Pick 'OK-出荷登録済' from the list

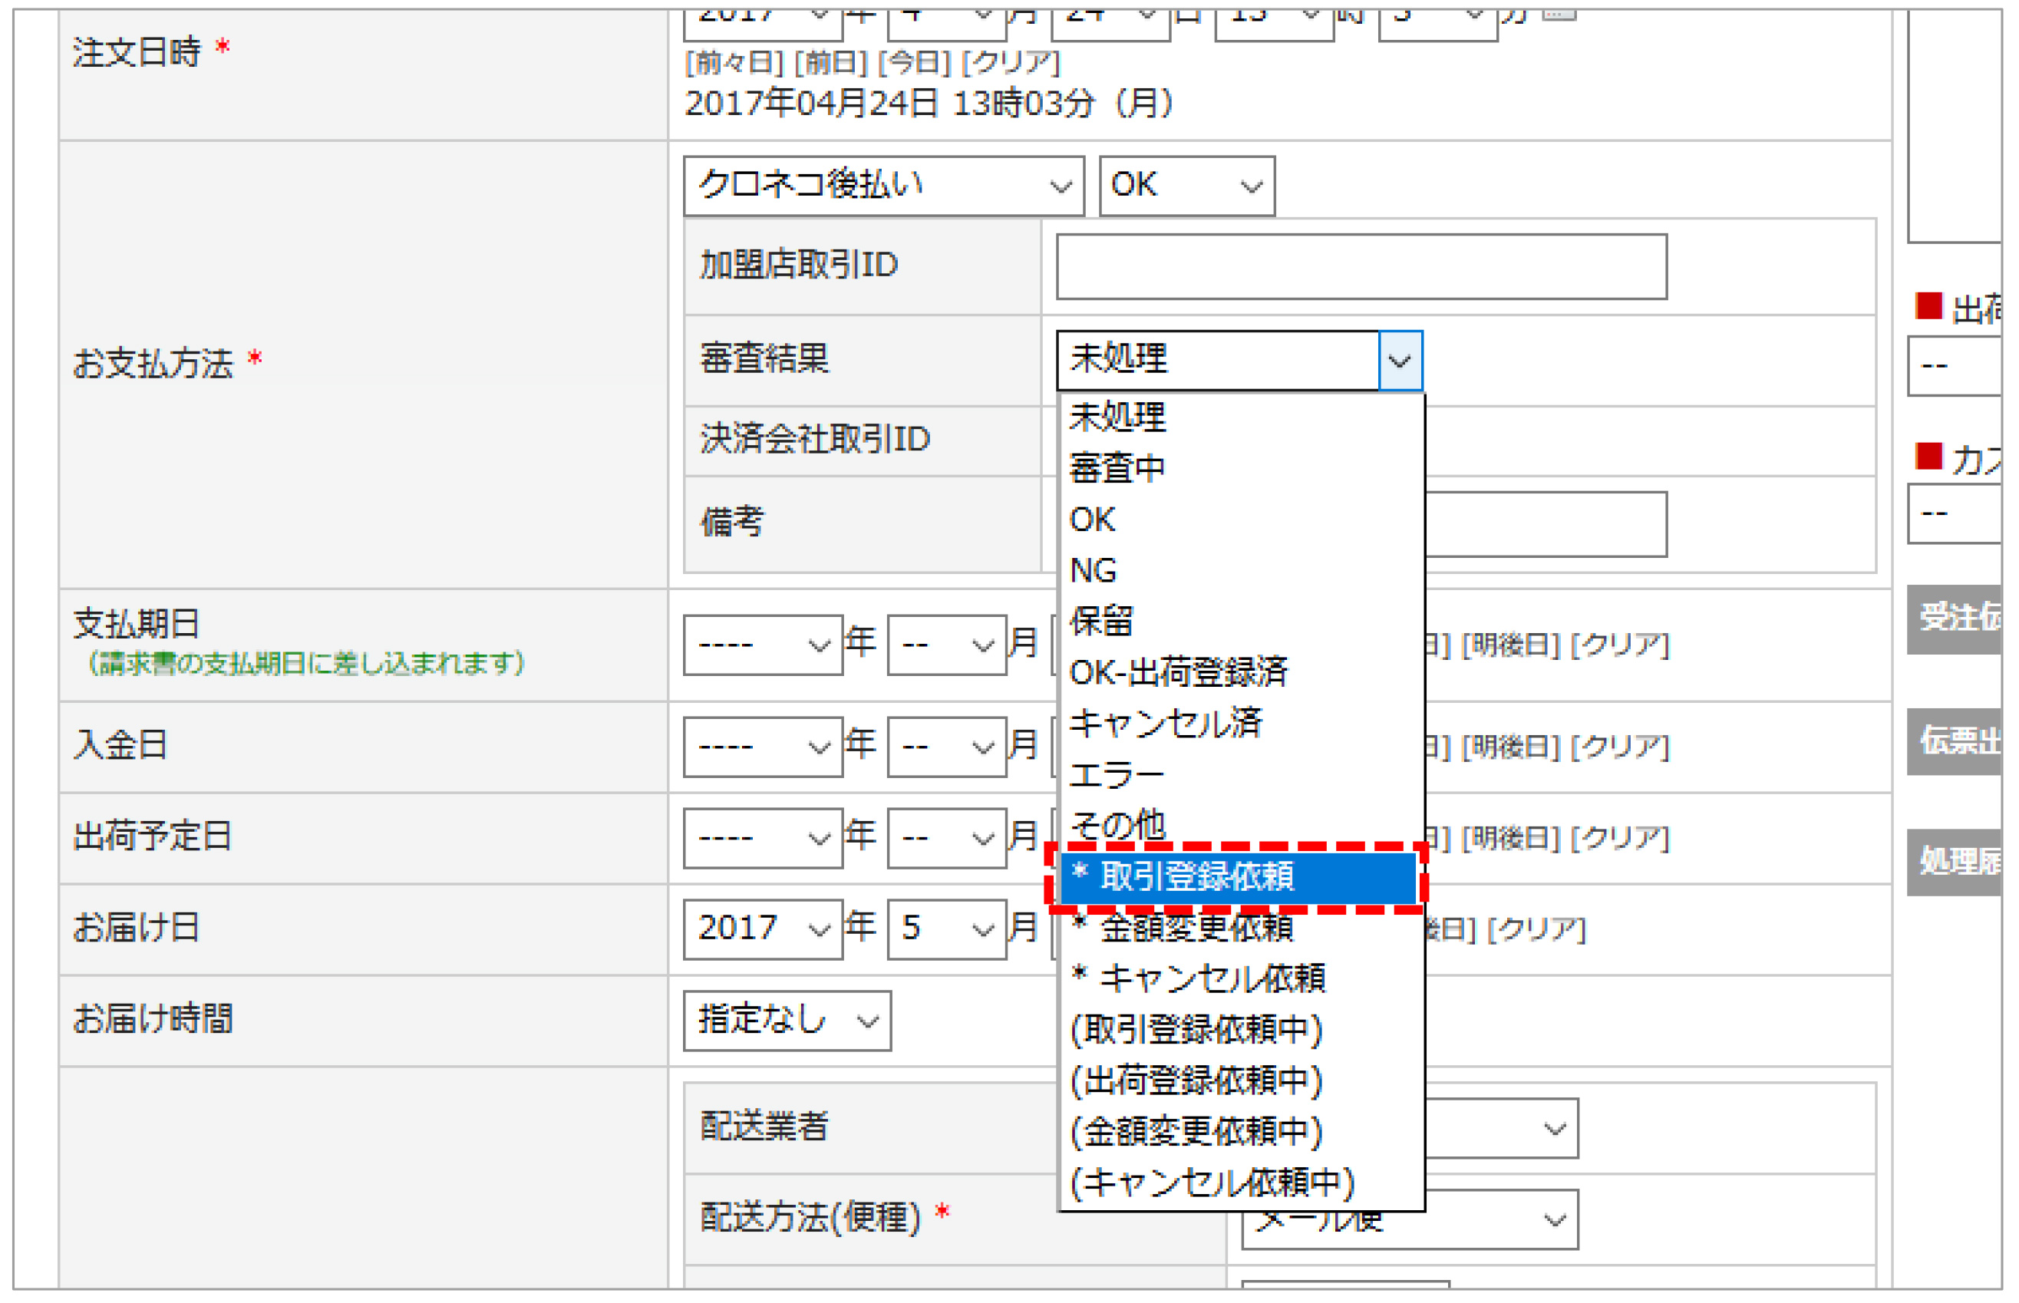(1178, 671)
